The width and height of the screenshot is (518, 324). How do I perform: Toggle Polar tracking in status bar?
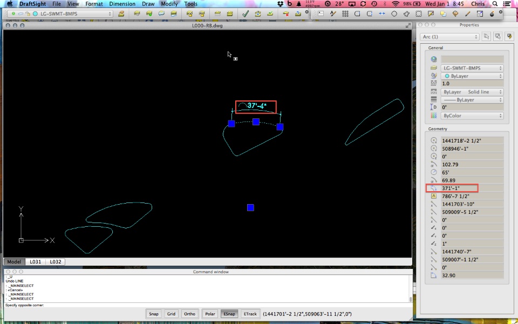(x=210, y=314)
